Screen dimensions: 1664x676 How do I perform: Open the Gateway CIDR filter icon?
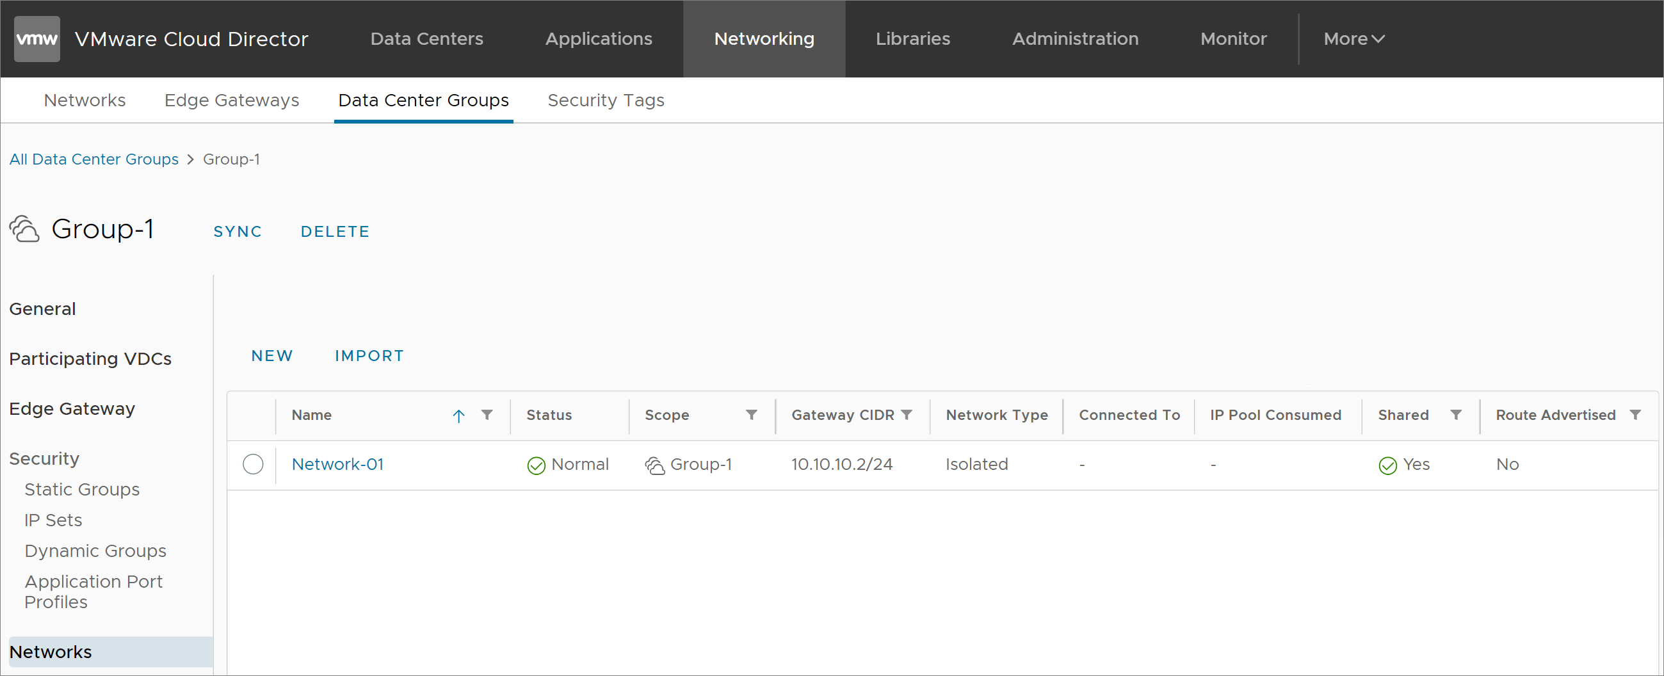[907, 415]
